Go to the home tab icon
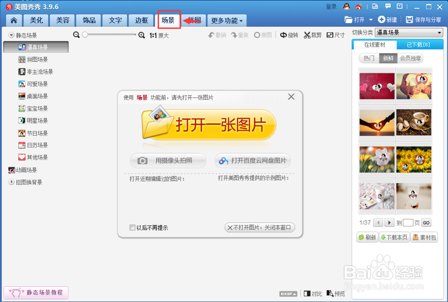This screenshot has height=302, width=448. (14, 20)
